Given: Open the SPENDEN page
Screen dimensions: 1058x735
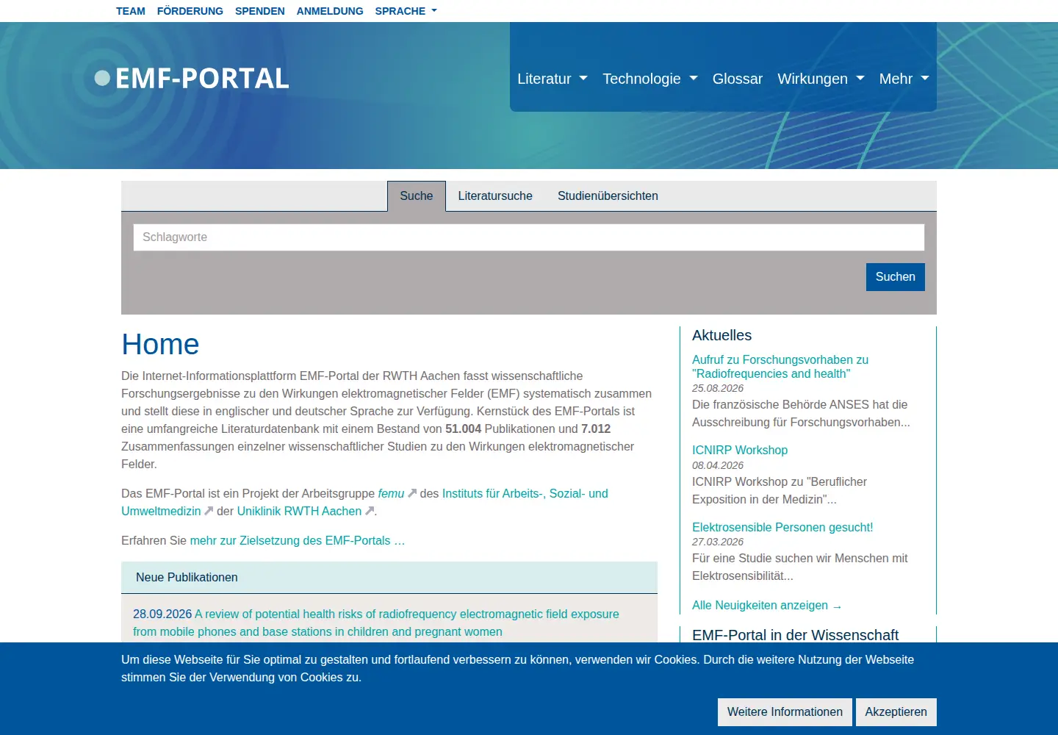Looking at the screenshot, I should tap(260, 11).
